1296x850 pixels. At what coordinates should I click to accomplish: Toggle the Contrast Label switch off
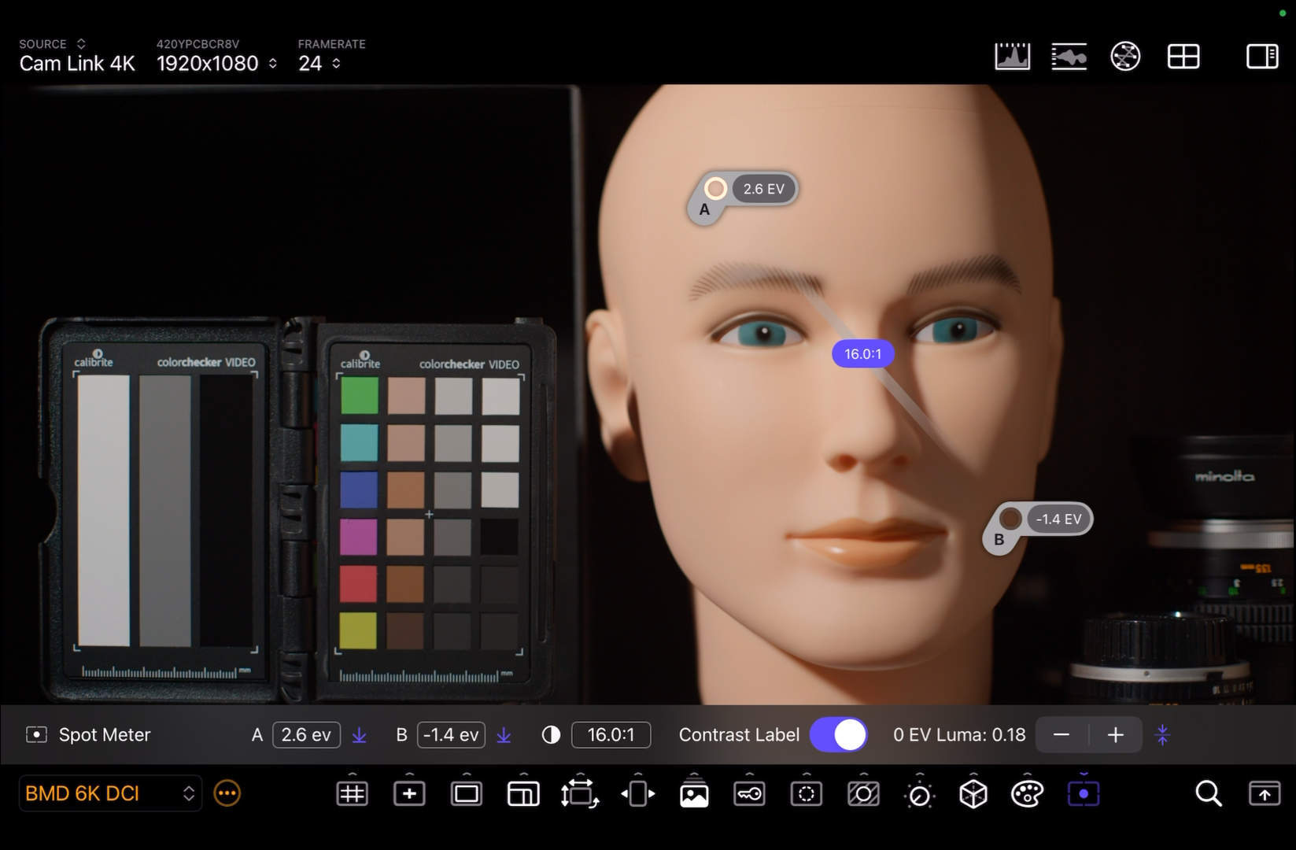pos(838,734)
